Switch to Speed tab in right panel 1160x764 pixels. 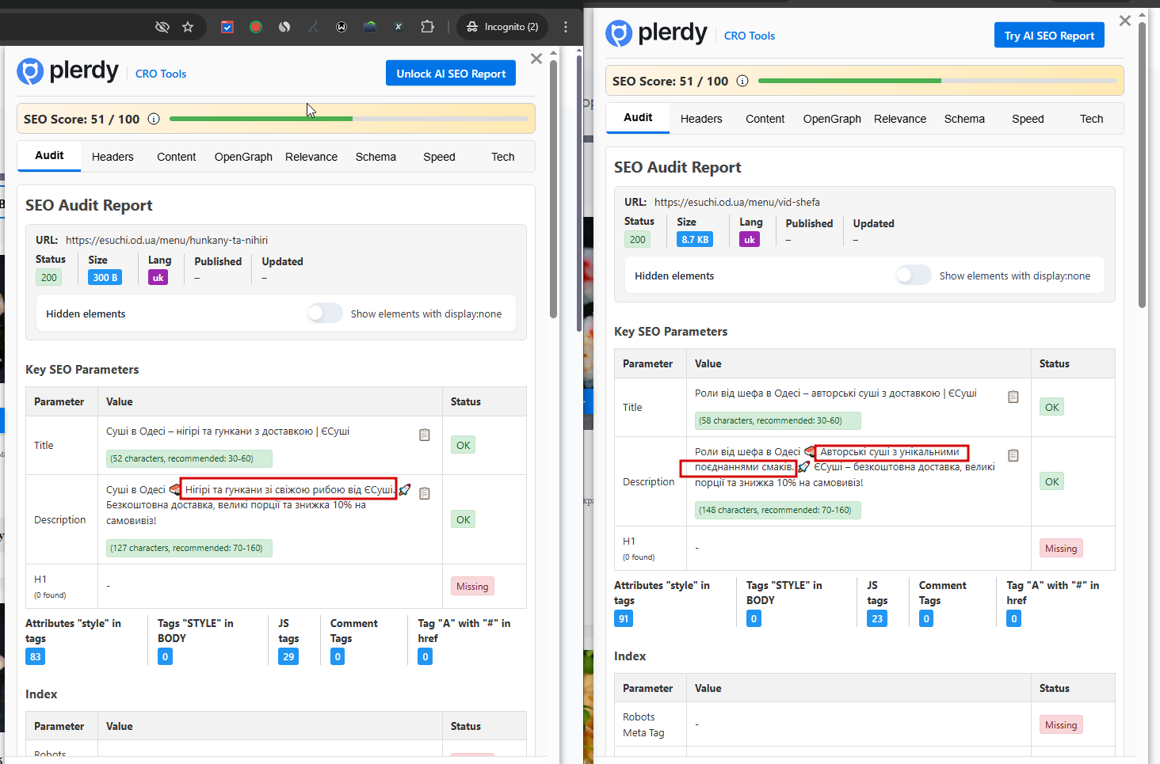click(x=1028, y=119)
